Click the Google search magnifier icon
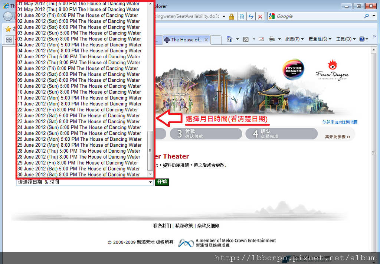Screen dimensions: 380x264 366,16
